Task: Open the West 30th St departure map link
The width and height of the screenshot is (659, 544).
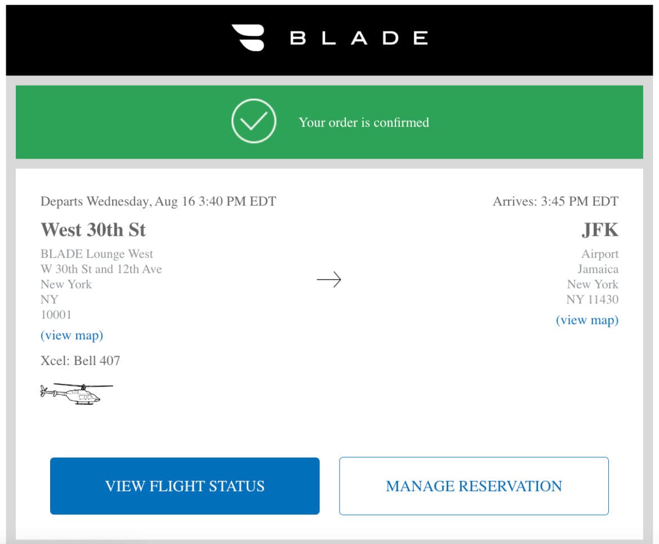Action: tap(72, 335)
